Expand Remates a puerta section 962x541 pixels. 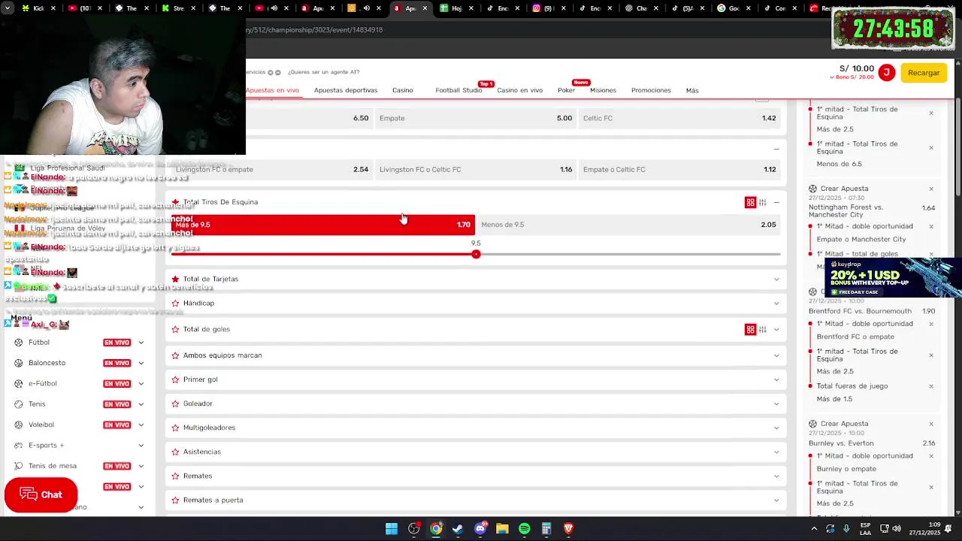[776, 500]
